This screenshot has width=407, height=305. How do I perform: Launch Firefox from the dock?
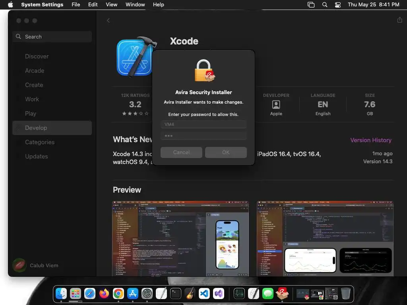(x=104, y=293)
